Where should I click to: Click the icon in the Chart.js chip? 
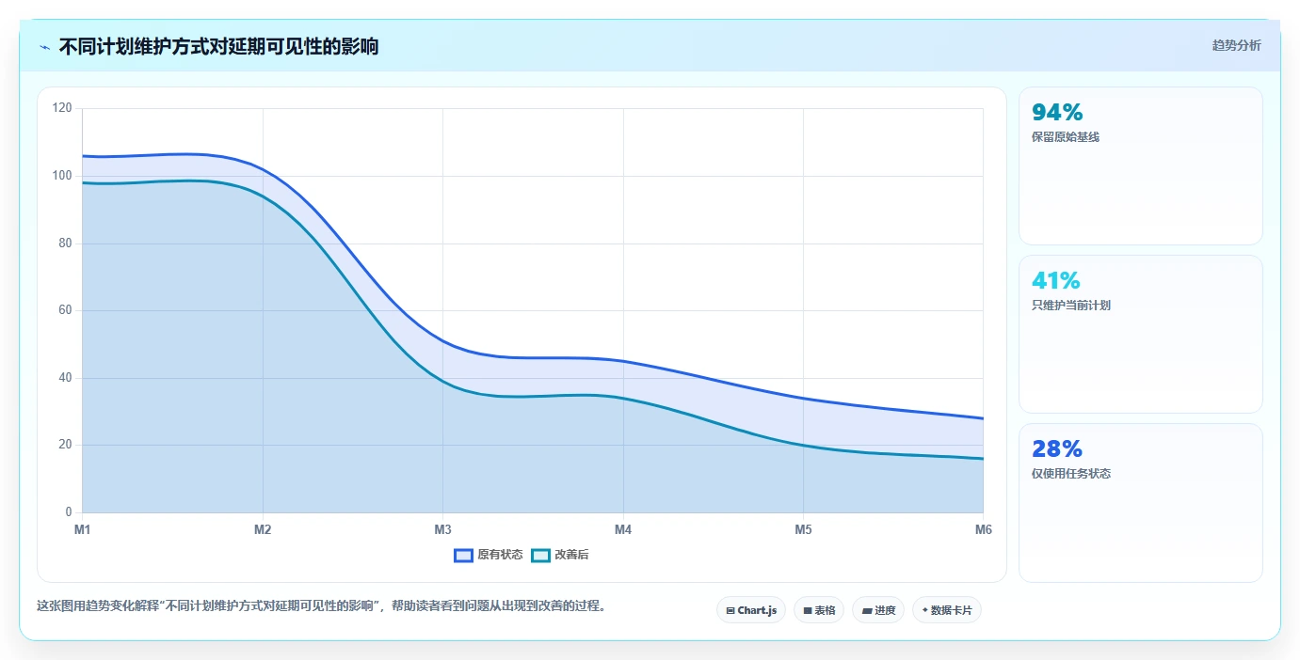coord(730,611)
